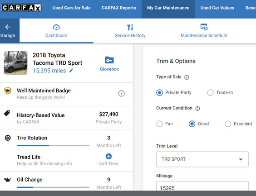Click the History-Based Value tag icon
Screen dimensions: 256x196
[x=7, y=113]
